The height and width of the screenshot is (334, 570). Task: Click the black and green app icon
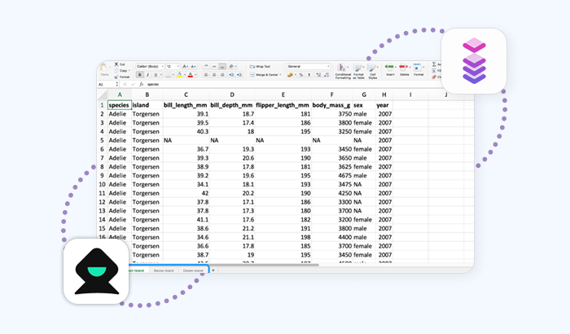96,271
